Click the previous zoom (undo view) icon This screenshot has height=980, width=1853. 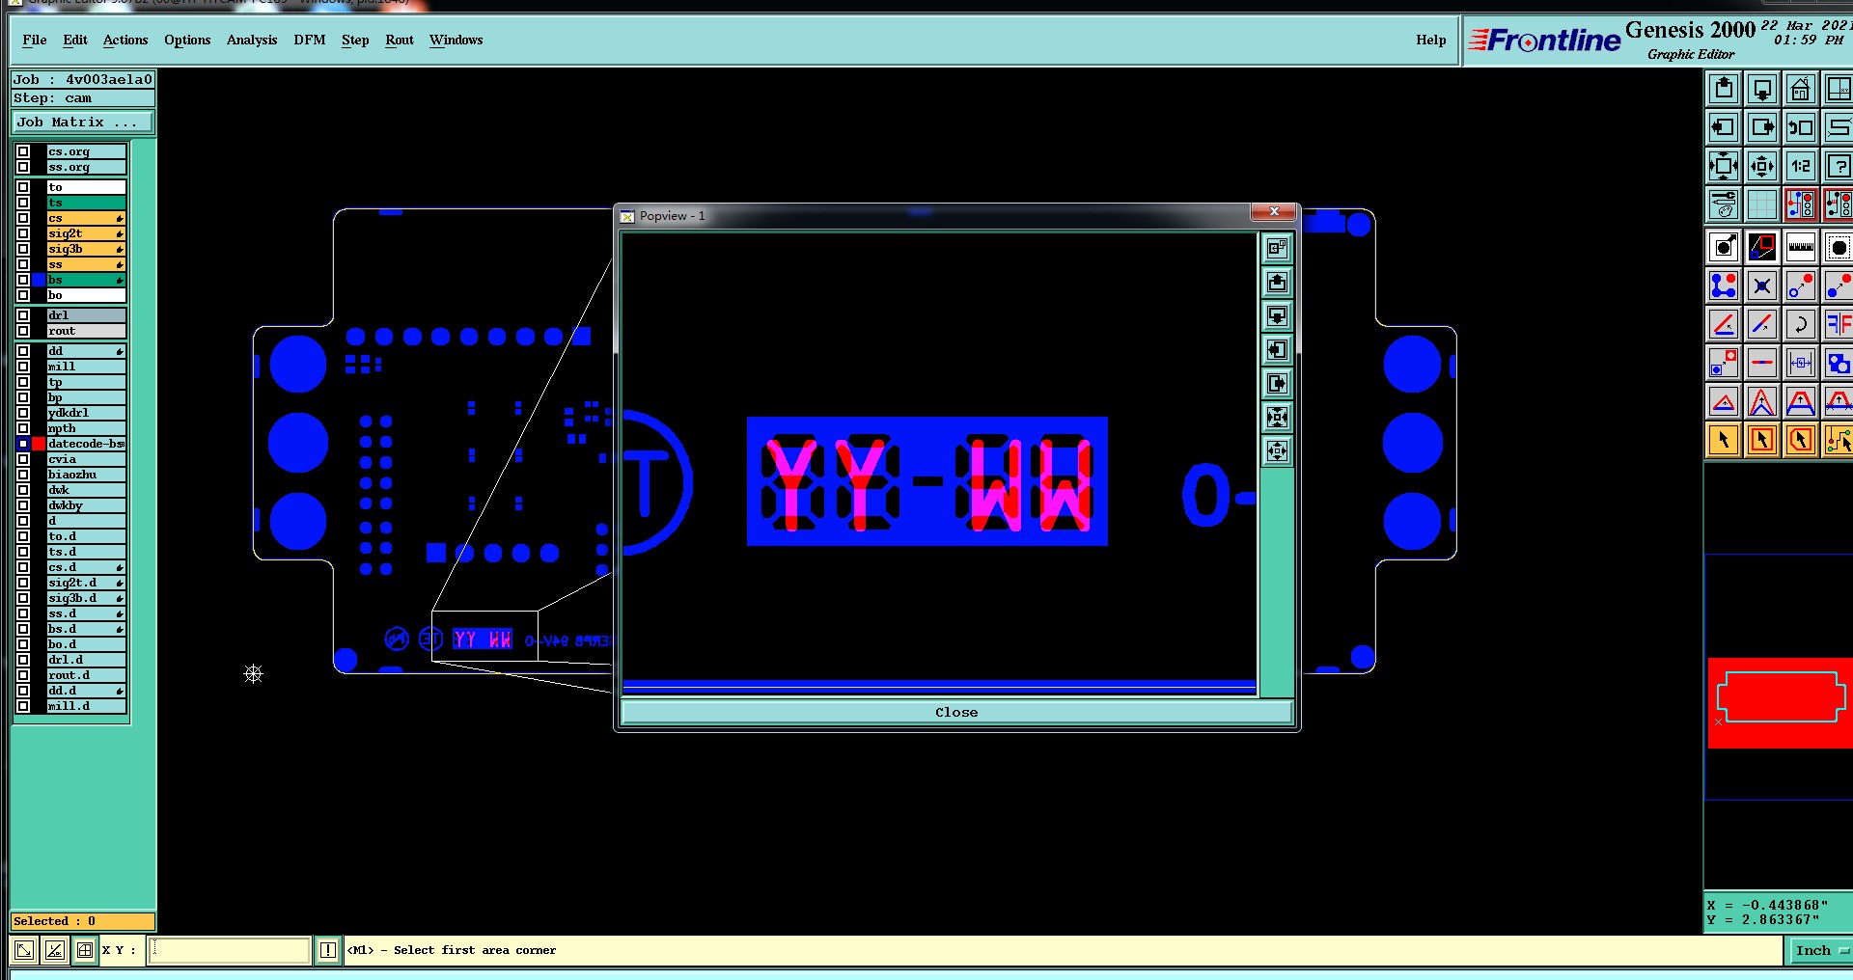point(1801,127)
